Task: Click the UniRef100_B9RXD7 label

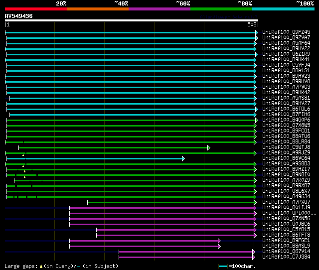Action: click(286, 186)
